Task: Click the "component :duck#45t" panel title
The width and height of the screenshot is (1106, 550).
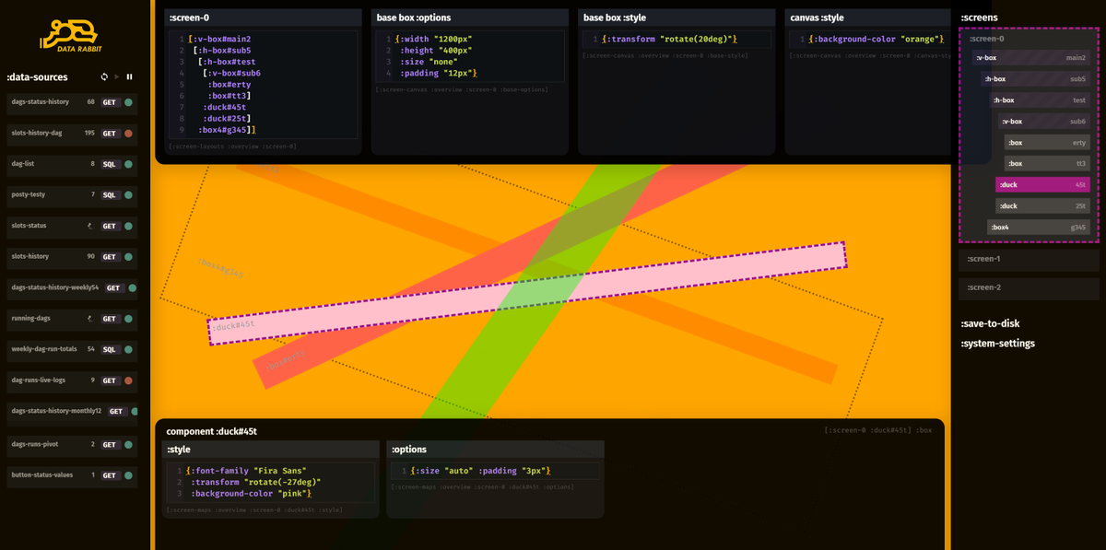Action: click(x=211, y=431)
